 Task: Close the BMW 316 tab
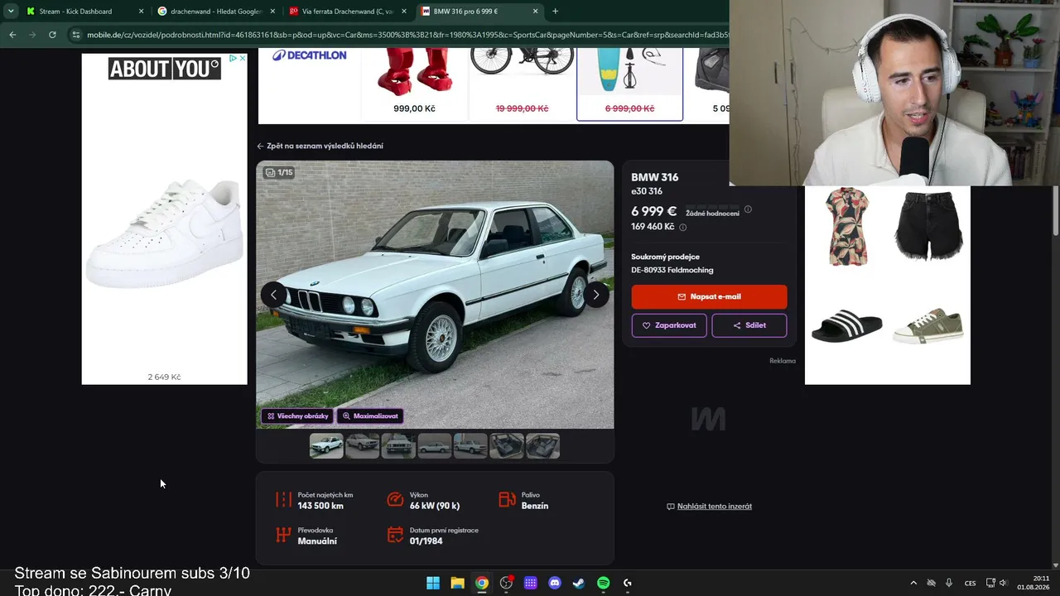[535, 12]
